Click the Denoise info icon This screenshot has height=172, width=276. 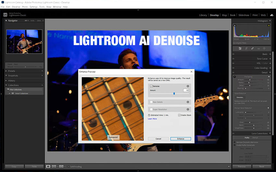[188, 86]
